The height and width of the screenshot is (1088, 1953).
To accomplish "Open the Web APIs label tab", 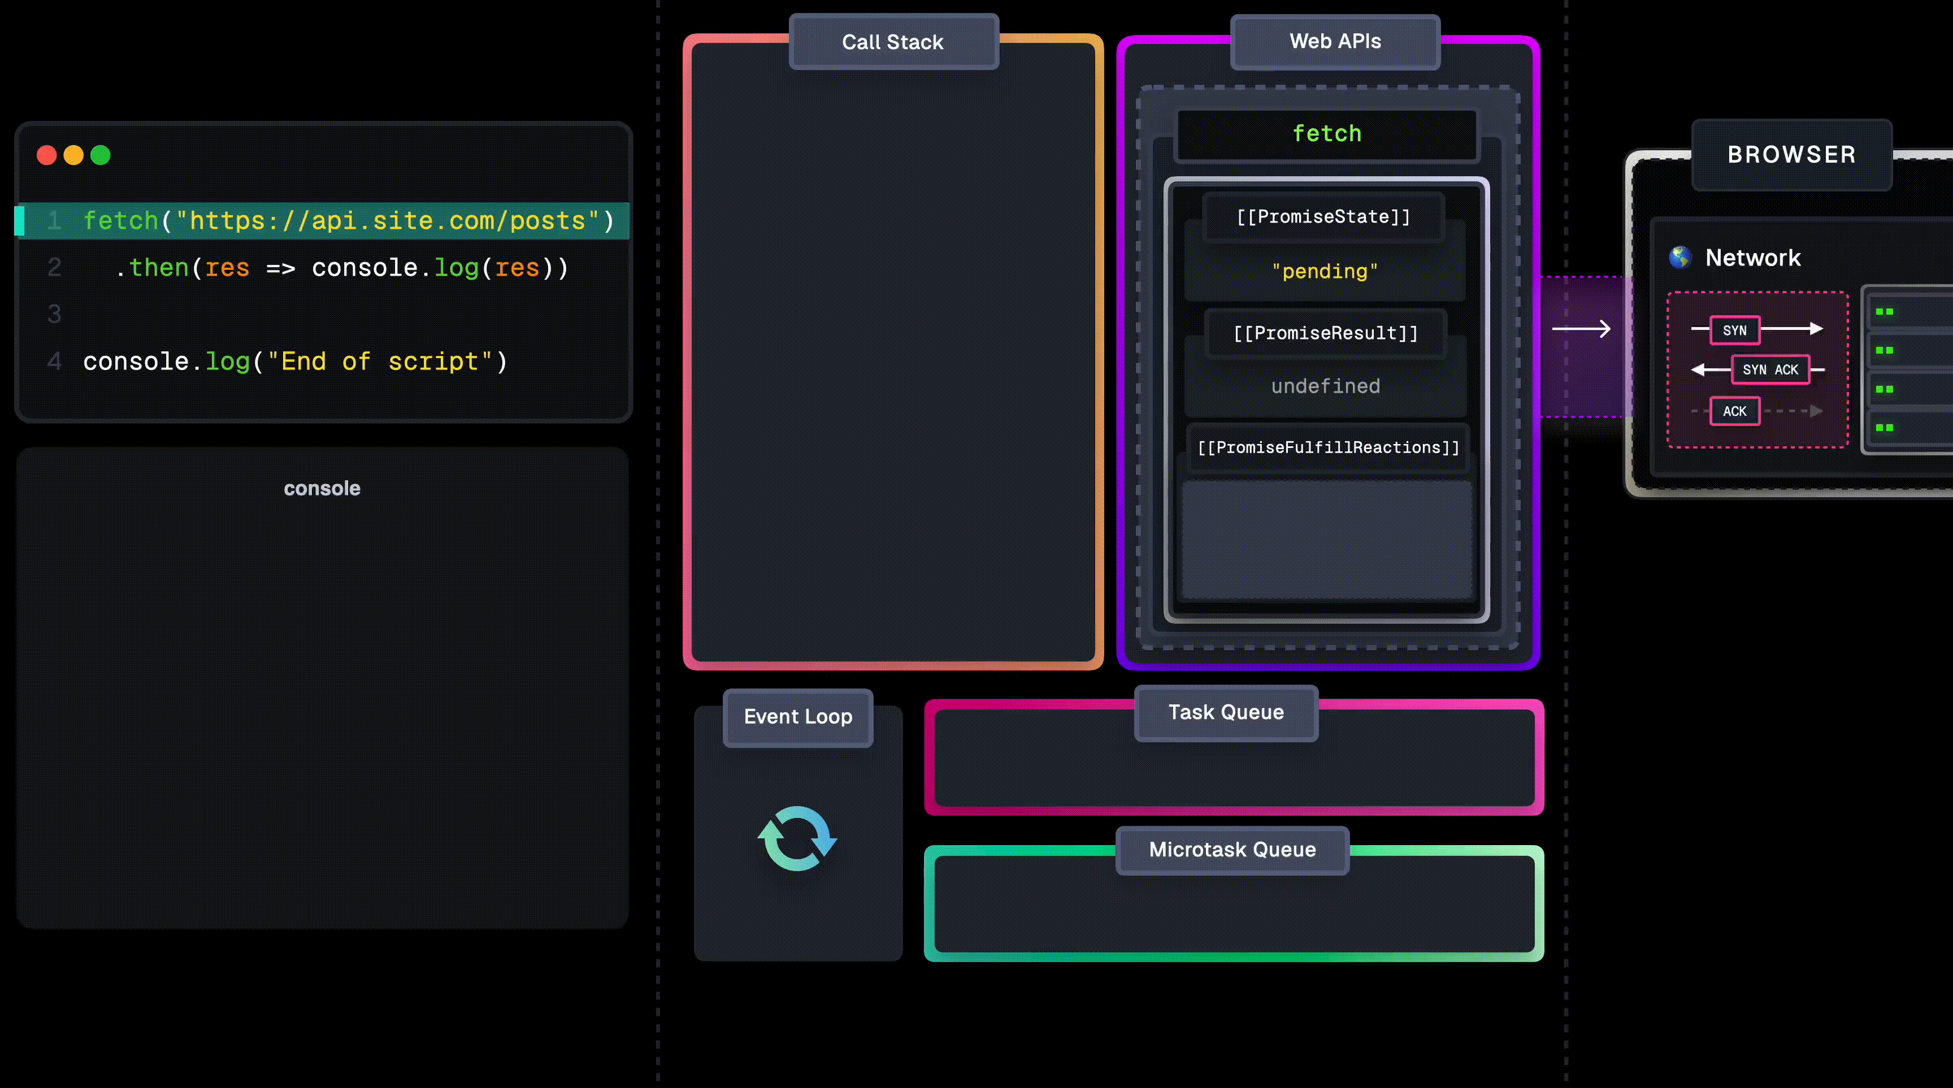I will click(x=1335, y=42).
